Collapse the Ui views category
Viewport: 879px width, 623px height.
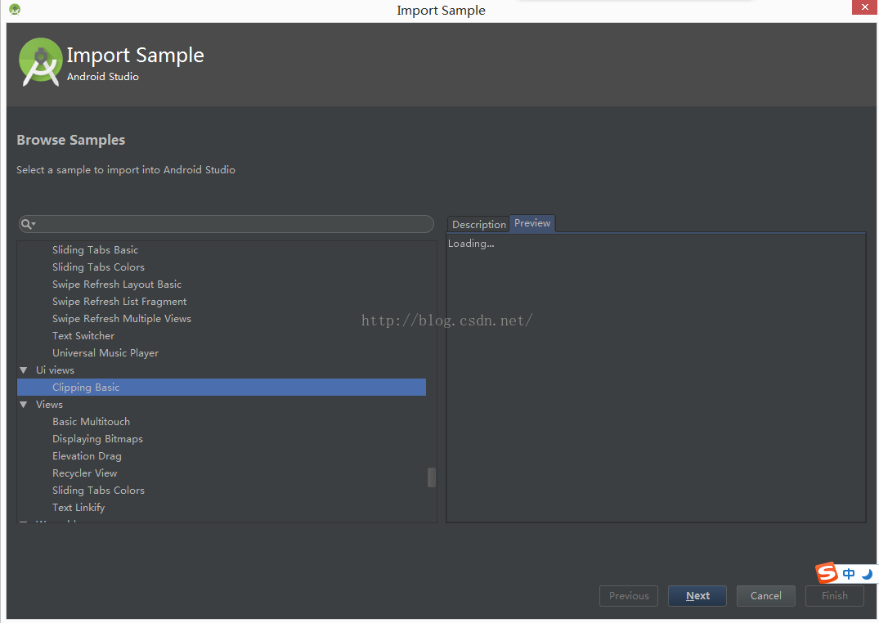(x=24, y=370)
